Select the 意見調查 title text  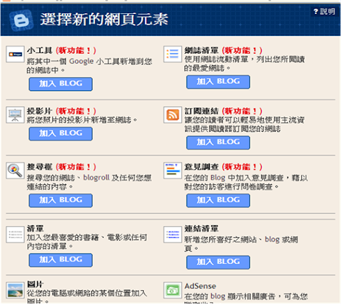201,167
